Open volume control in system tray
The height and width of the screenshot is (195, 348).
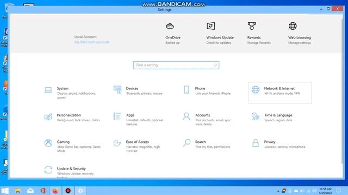314,191
